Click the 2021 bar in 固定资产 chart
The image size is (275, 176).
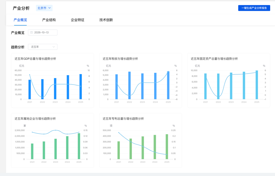[205, 86]
